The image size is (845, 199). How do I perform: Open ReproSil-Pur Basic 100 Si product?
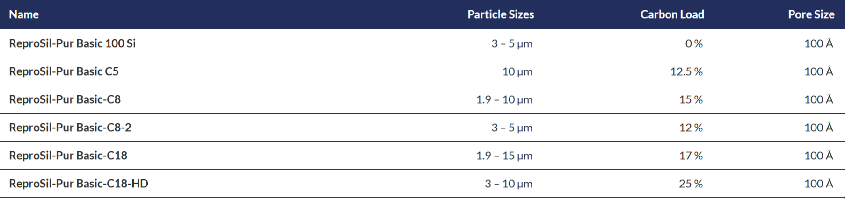tap(73, 43)
